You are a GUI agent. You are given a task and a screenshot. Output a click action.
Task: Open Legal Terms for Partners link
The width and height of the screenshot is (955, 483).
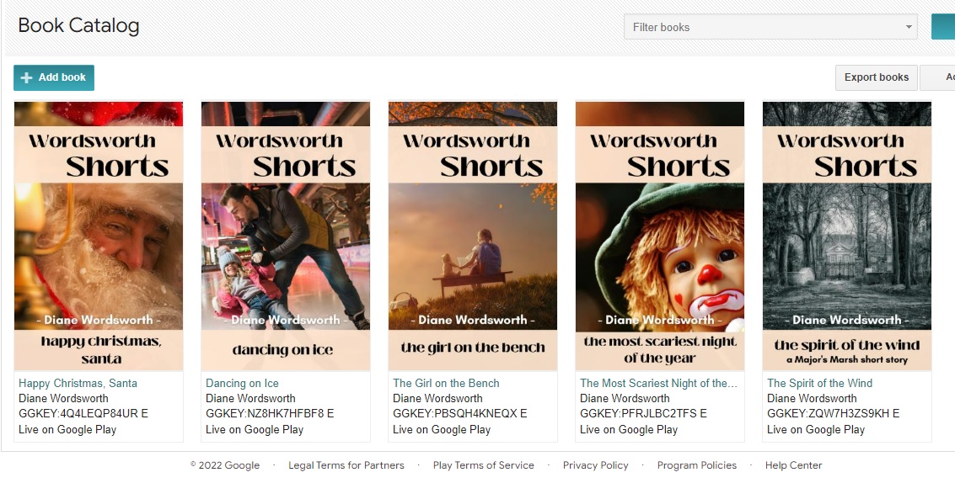point(346,465)
